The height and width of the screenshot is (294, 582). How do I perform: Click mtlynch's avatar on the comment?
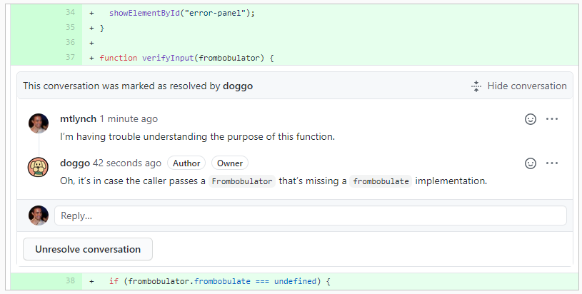pos(39,123)
